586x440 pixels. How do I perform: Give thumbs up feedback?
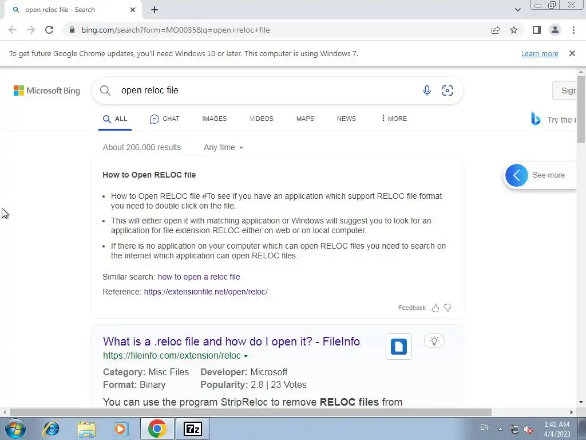click(x=435, y=308)
